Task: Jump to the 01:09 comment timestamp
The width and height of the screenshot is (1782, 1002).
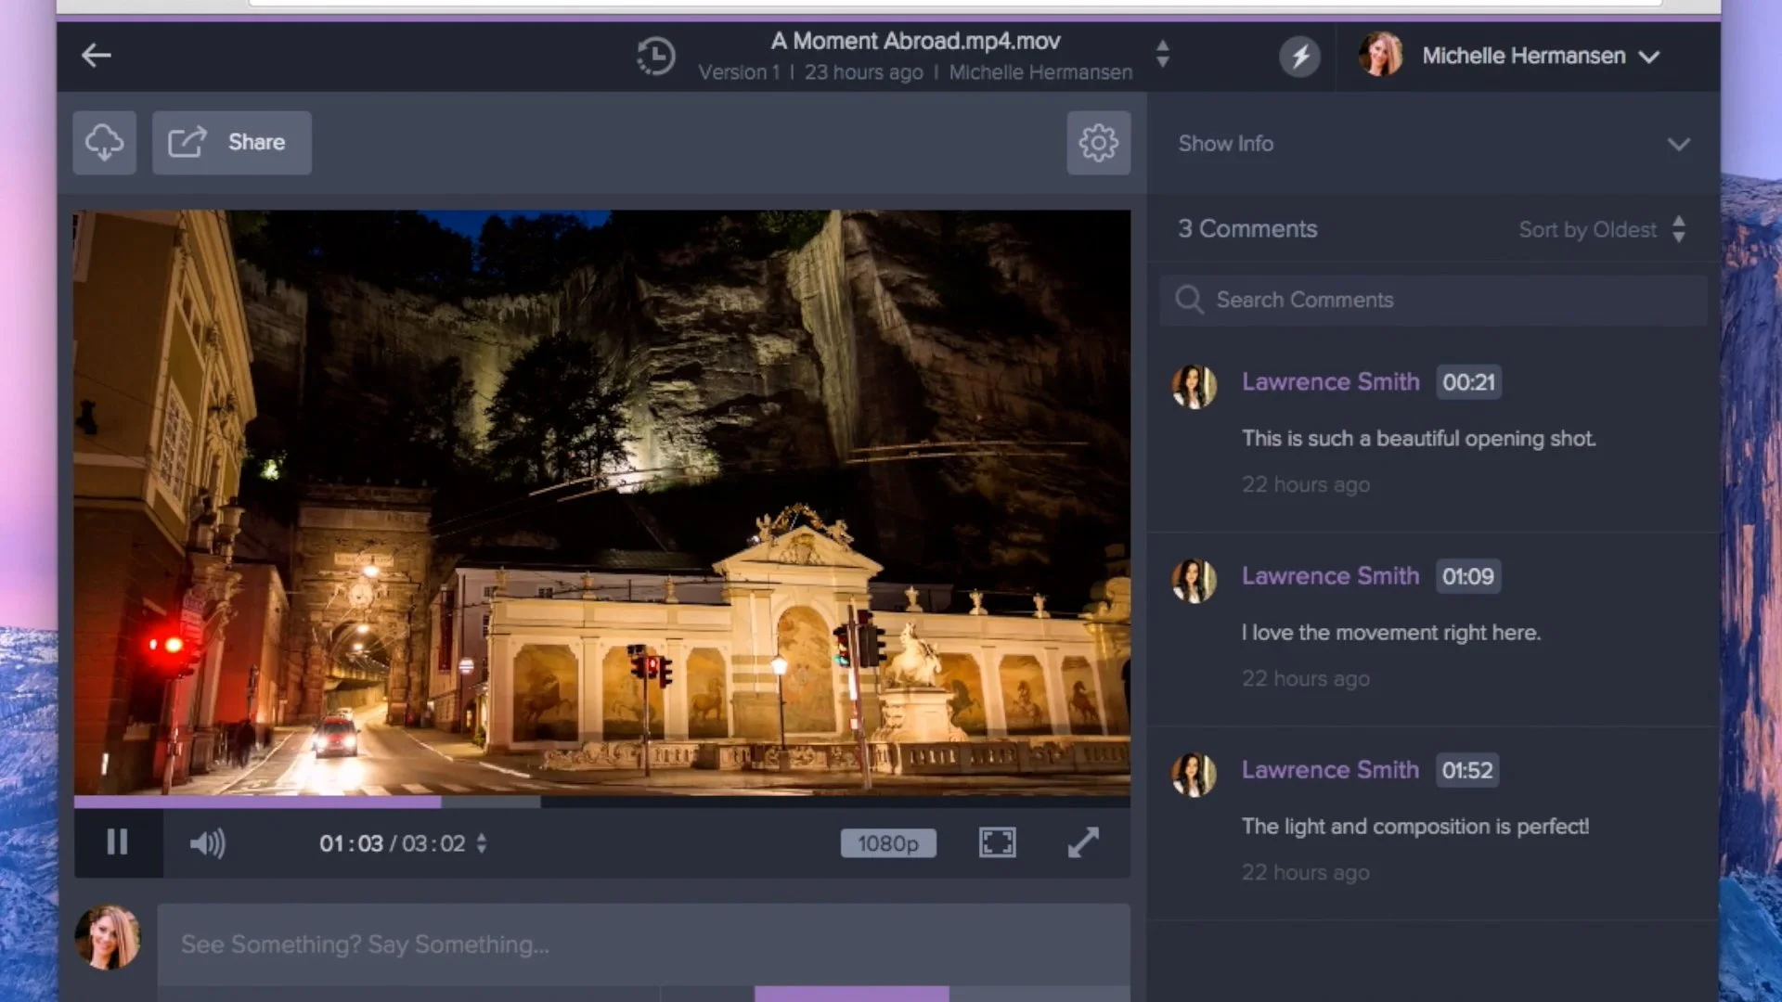Action: click(1467, 576)
